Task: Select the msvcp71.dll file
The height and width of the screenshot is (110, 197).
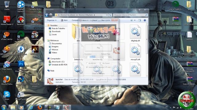Action: (x=135, y=52)
